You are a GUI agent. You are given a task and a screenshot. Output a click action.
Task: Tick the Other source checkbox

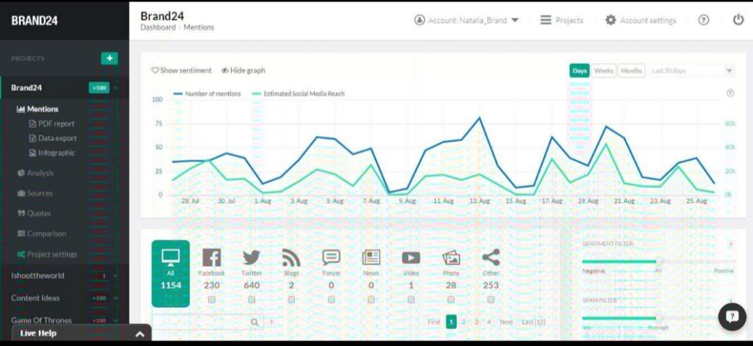(490, 300)
